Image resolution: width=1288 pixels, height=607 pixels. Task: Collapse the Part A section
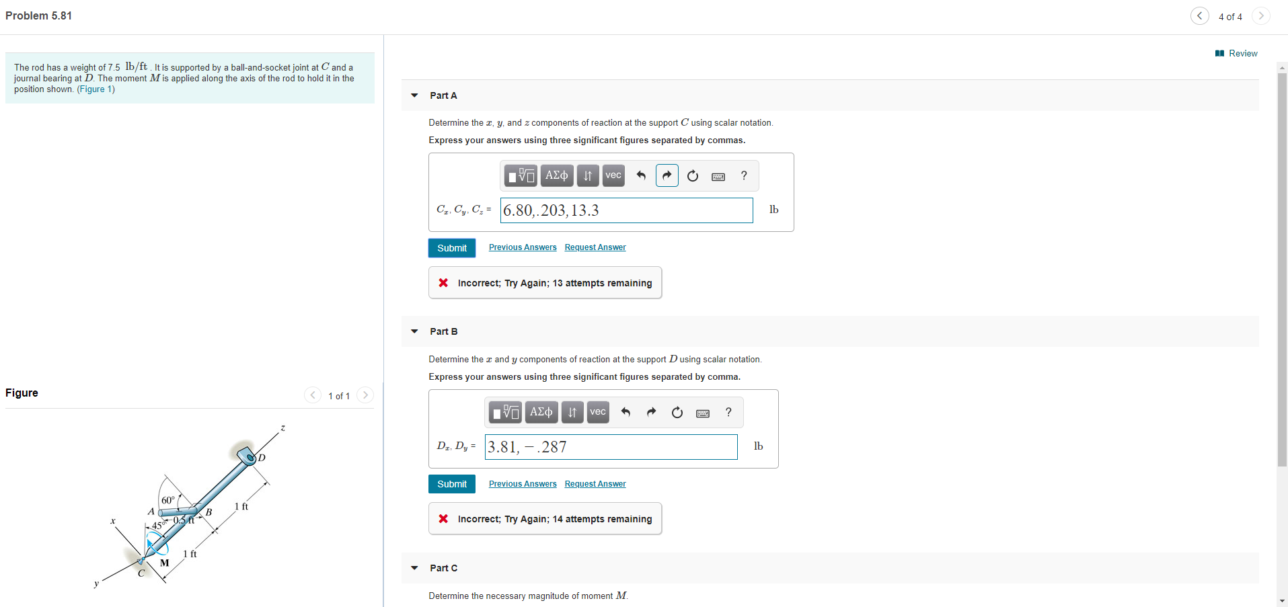pyautogui.click(x=414, y=95)
